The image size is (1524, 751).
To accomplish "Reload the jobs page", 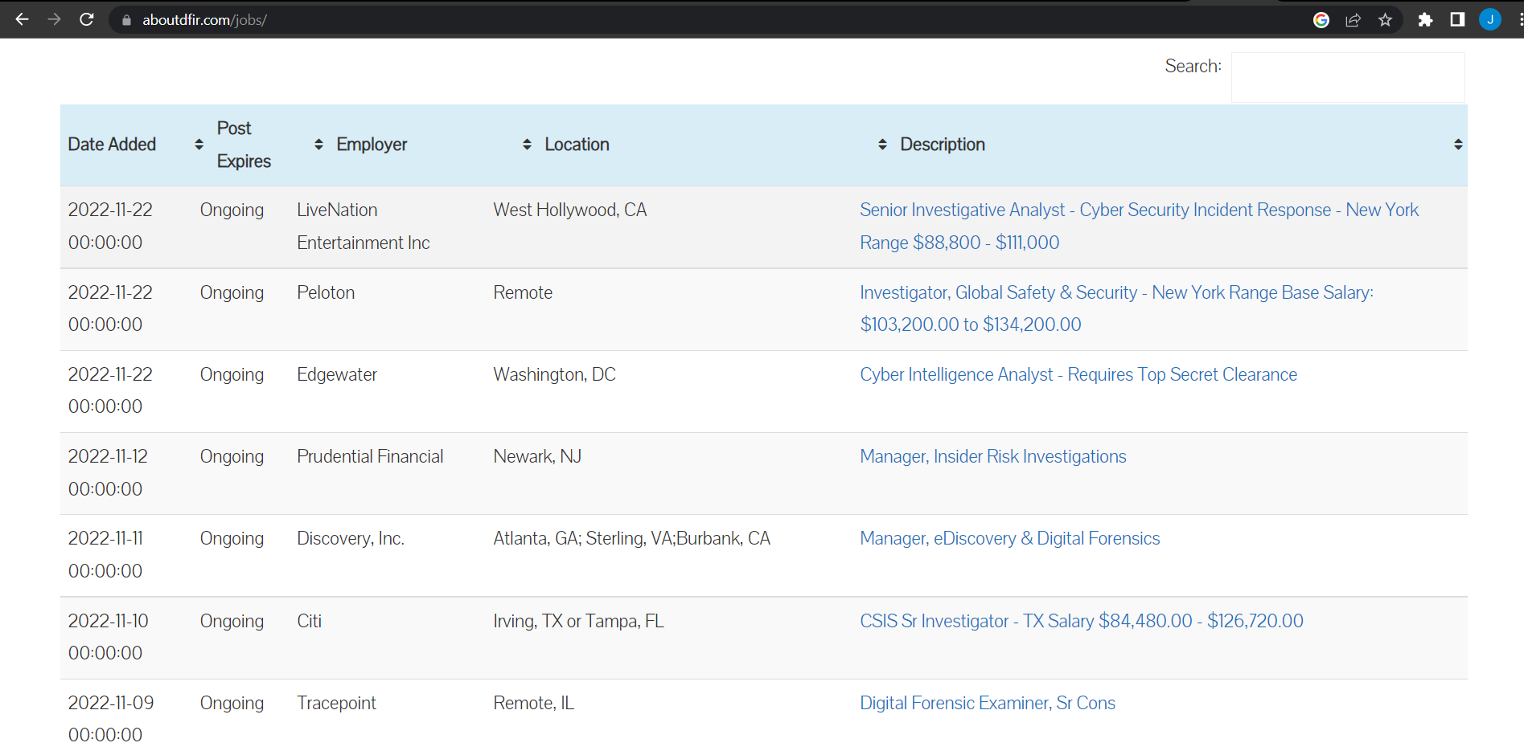I will pos(87,19).
